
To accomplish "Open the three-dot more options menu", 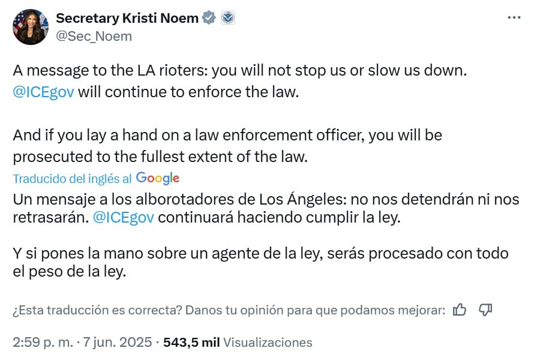I will pyautogui.click(x=514, y=17).
